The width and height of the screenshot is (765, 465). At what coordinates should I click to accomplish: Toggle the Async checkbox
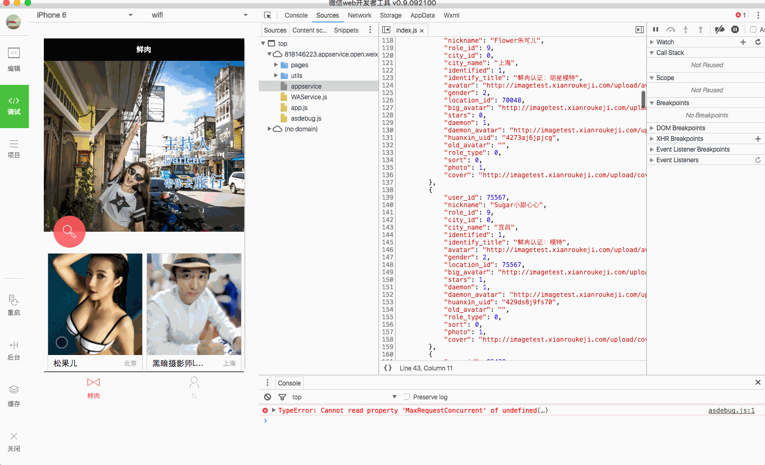coord(753,29)
